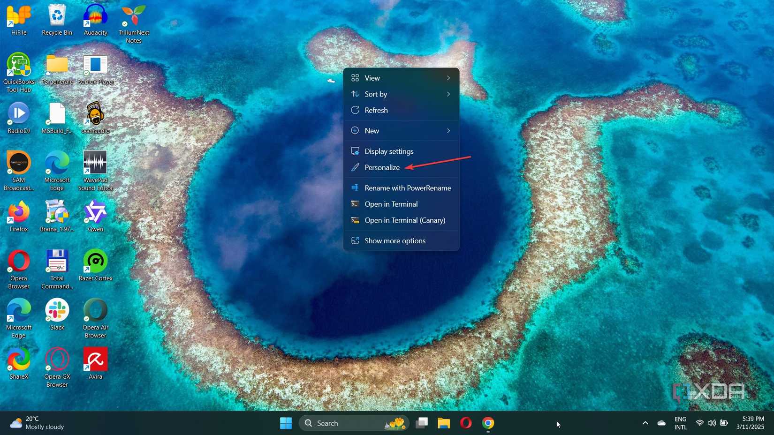Open the Start menu
This screenshot has height=435, width=774.
pyautogui.click(x=285, y=422)
